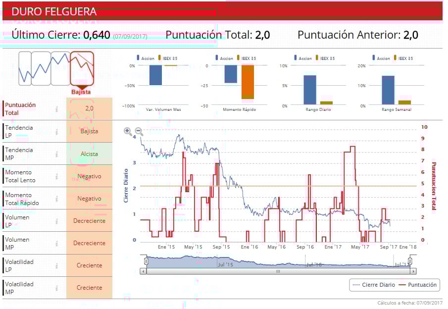Click the Volatilidad MP row label

pos(19,288)
